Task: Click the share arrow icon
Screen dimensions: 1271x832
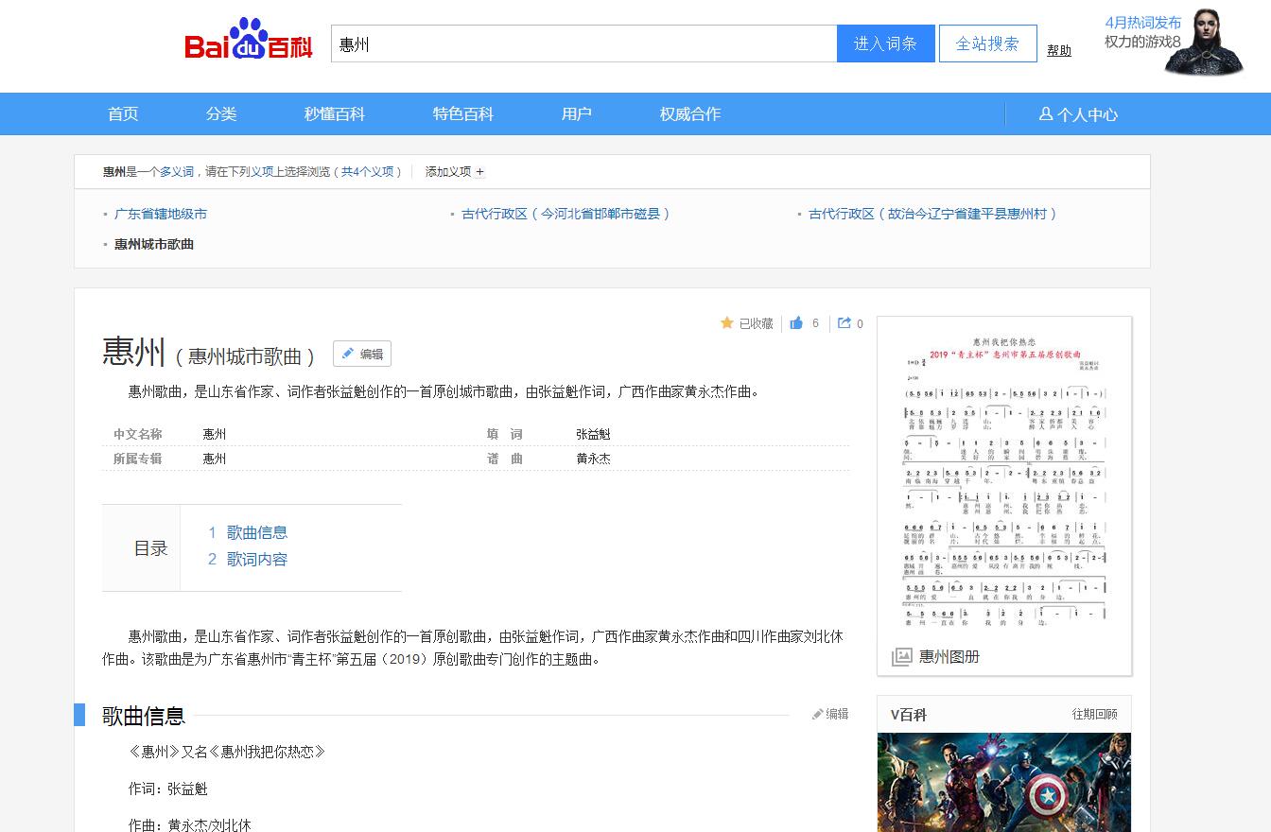Action: click(x=844, y=323)
